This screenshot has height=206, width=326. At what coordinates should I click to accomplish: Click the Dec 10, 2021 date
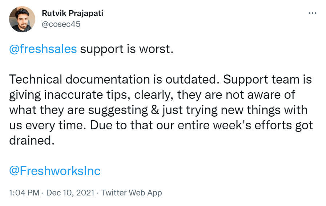pos(71,193)
